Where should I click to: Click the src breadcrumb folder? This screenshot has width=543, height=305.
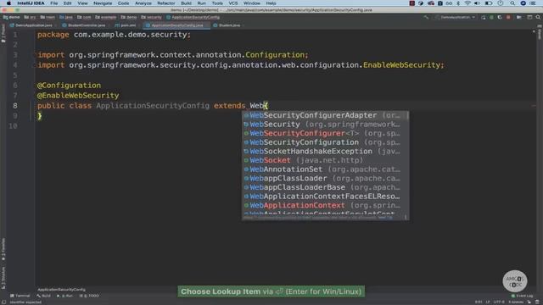31,17
